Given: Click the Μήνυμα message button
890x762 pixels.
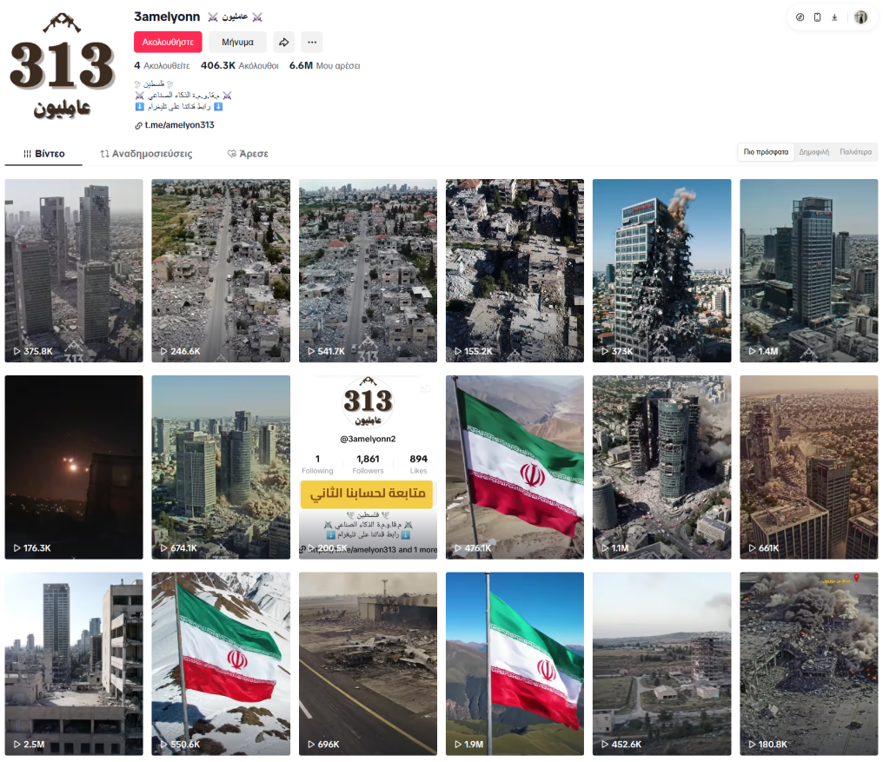Looking at the screenshot, I should [x=237, y=42].
